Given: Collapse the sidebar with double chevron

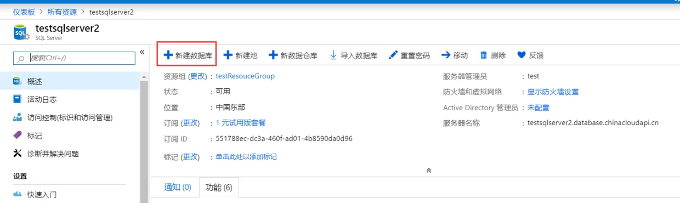Looking at the screenshot, I should coord(142,52).
